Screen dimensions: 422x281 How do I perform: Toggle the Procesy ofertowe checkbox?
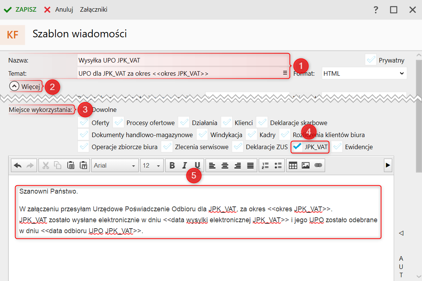click(x=118, y=123)
